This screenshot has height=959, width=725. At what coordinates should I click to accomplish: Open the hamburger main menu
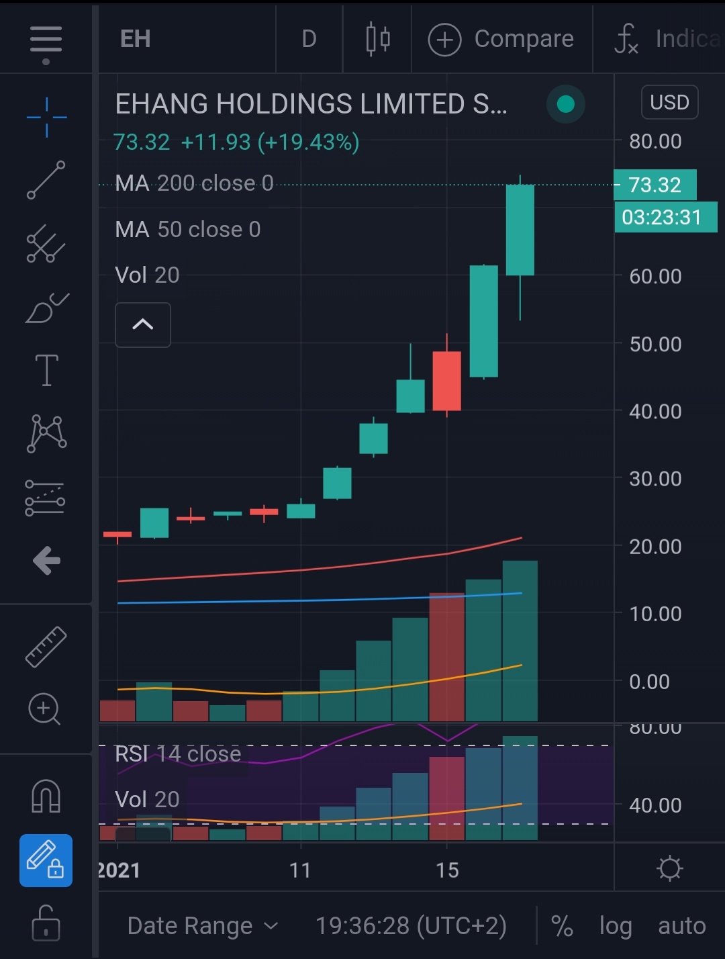coord(46,40)
